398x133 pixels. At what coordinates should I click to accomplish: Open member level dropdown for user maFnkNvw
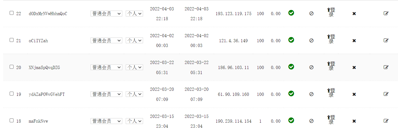[x=106, y=121]
